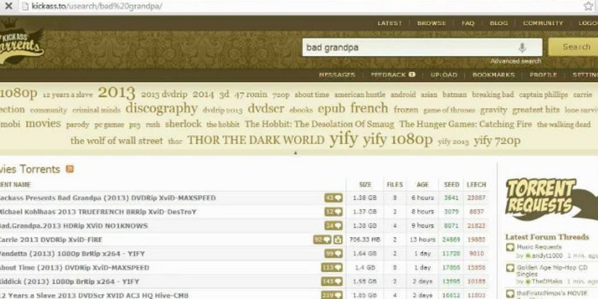Open PROFILE page
The height and width of the screenshot is (299, 598).
[x=543, y=75]
